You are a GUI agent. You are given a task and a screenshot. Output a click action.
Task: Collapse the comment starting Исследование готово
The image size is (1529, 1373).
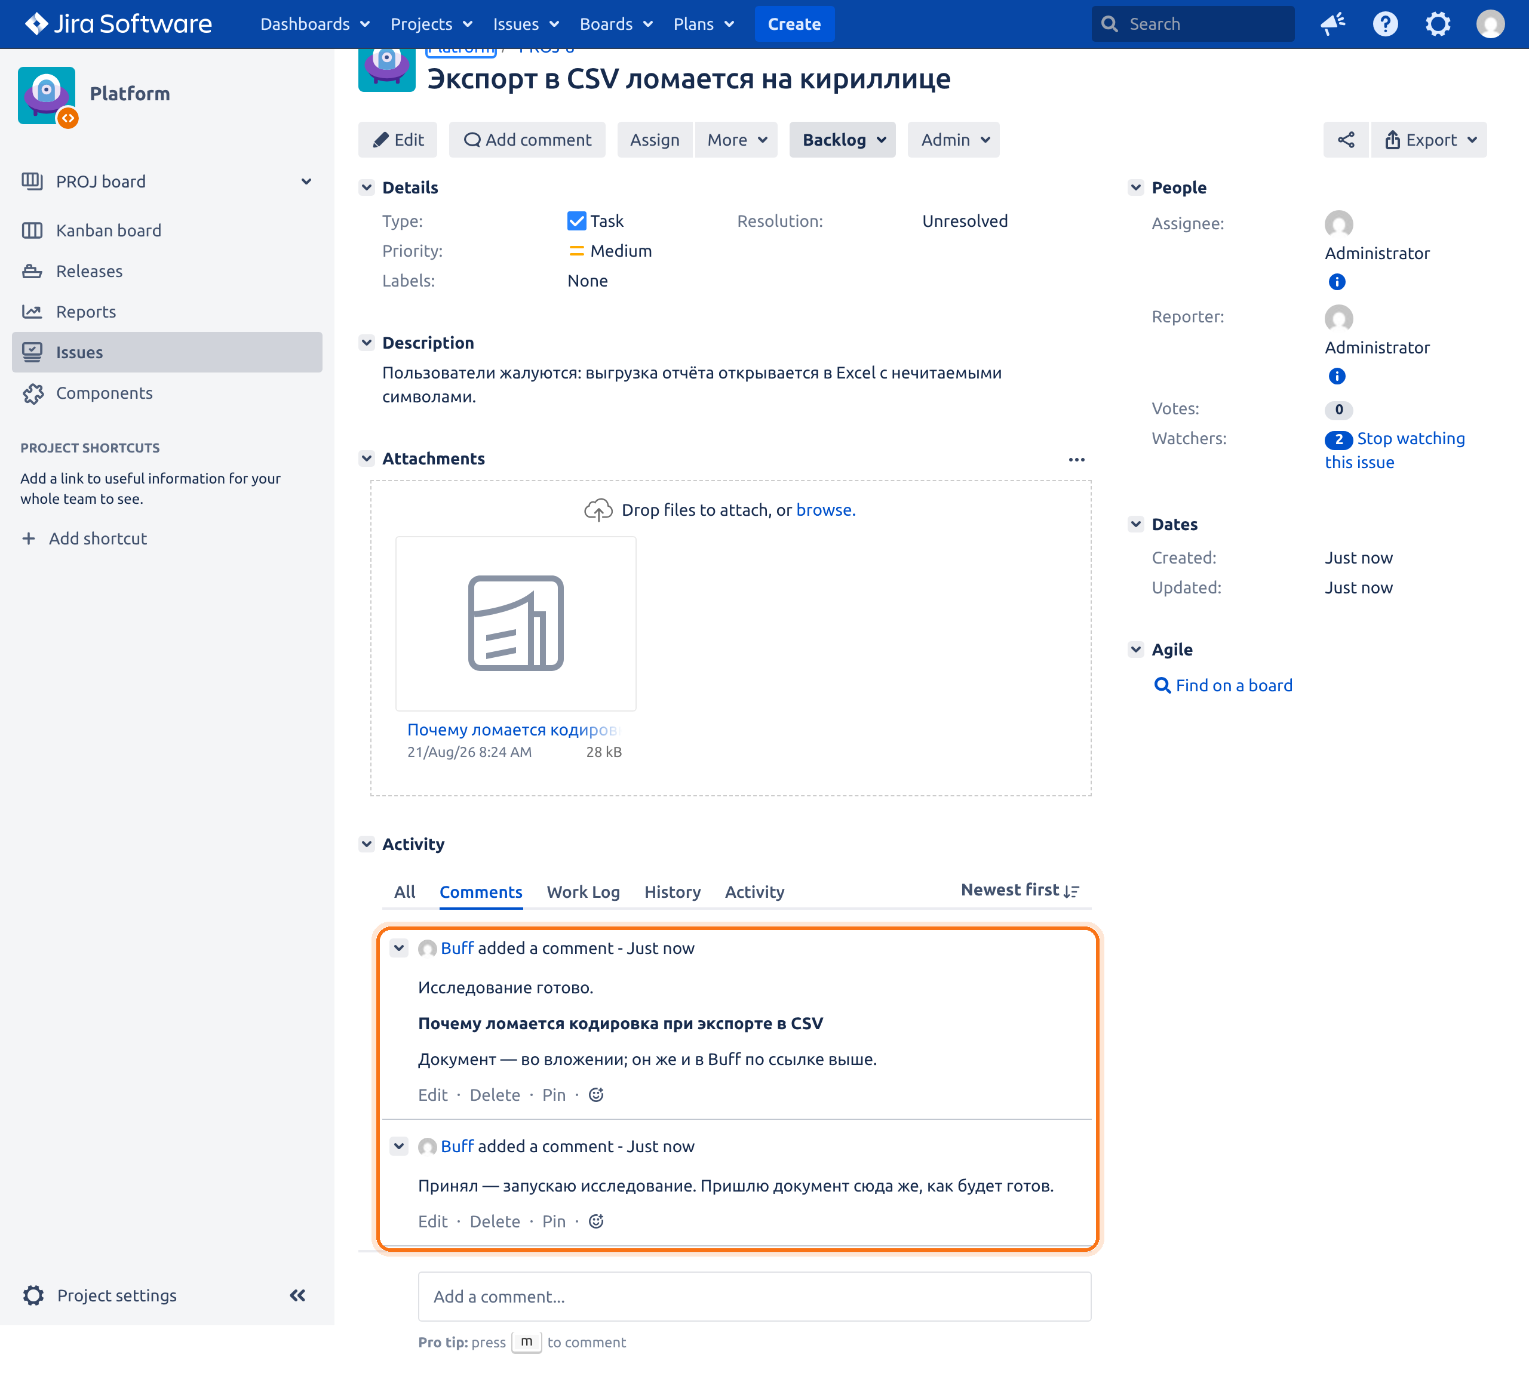tap(399, 947)
